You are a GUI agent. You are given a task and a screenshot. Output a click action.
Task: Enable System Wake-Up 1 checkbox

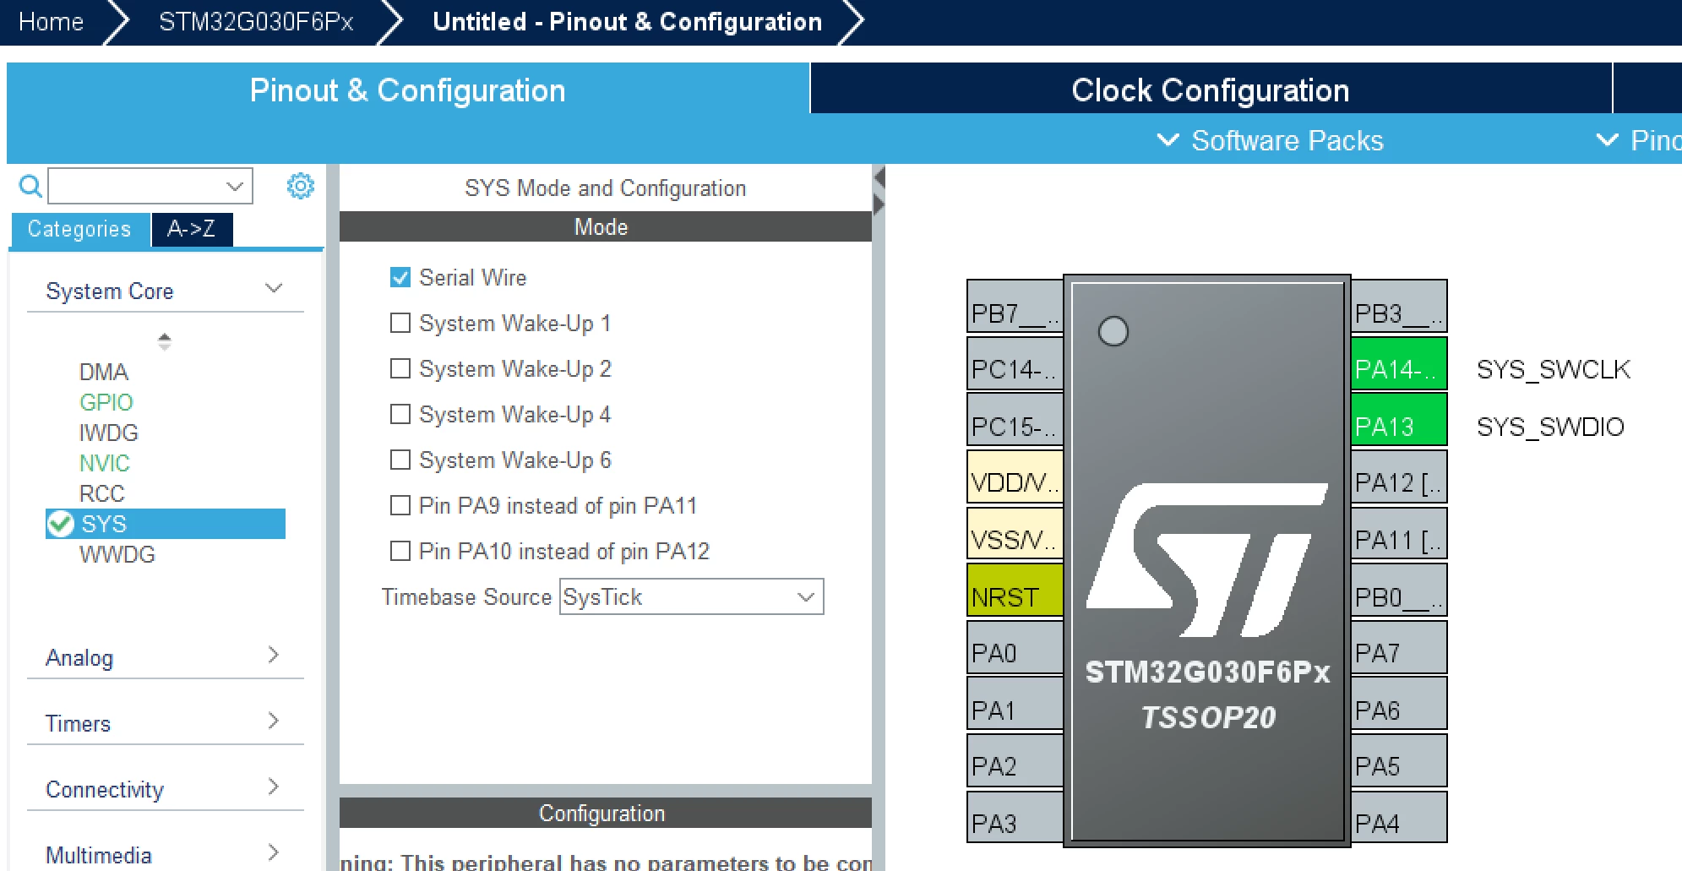coord(400,323)
